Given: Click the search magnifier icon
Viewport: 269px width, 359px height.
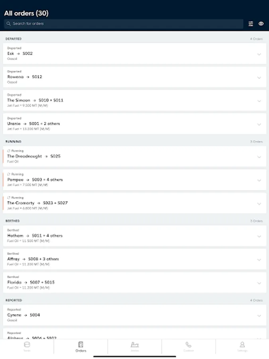Looking at the screenshot, I should pyautogui.click(x=8, y=24).
